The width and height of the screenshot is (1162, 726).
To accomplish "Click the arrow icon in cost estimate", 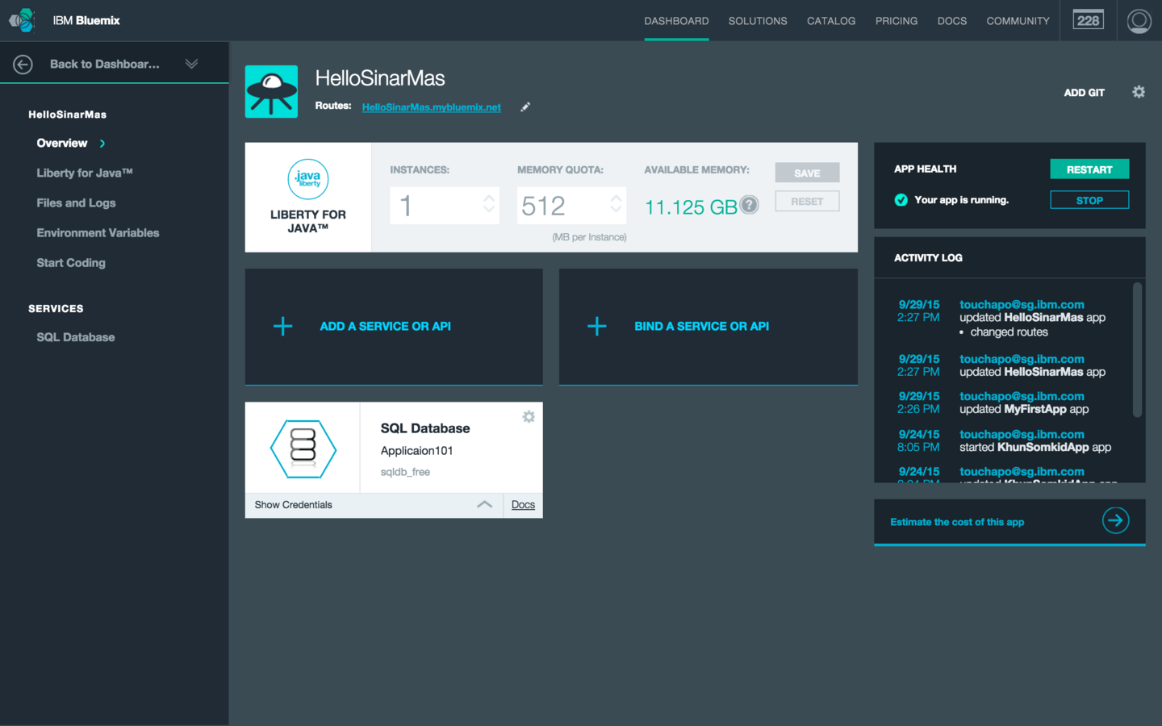I will (x=1115, y=520).
